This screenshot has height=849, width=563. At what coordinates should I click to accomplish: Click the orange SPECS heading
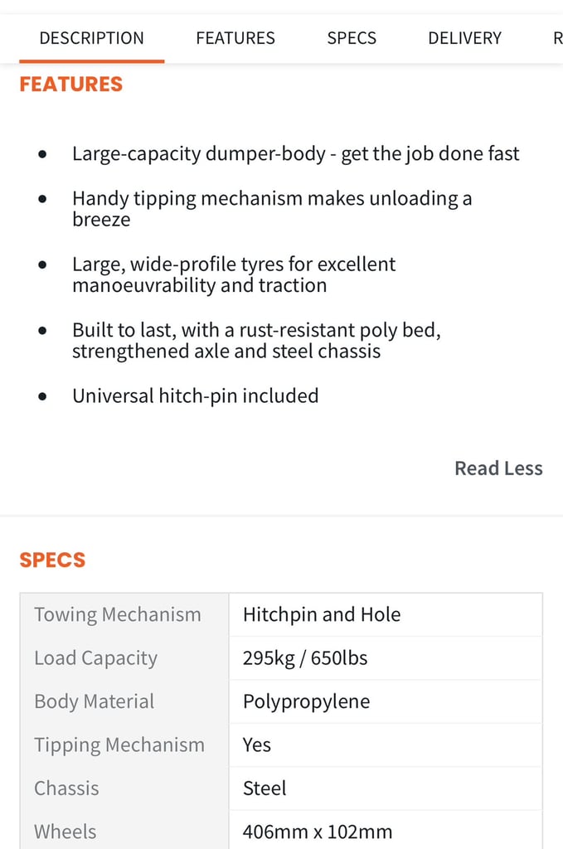(52, 560)
